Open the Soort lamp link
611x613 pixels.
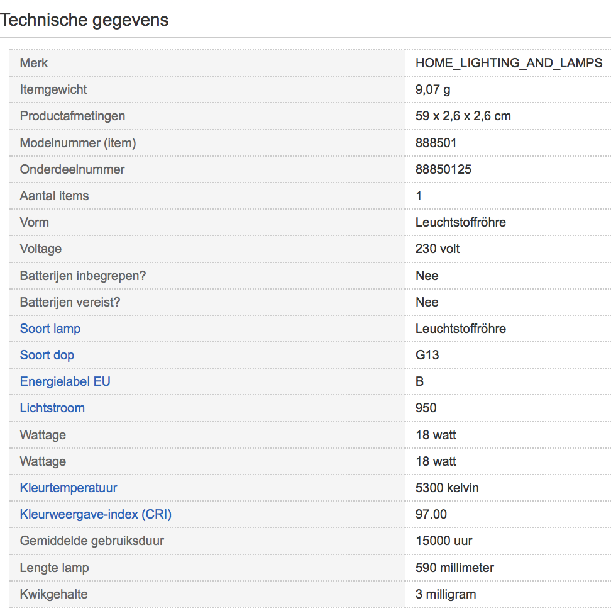[x=50, y=329]
